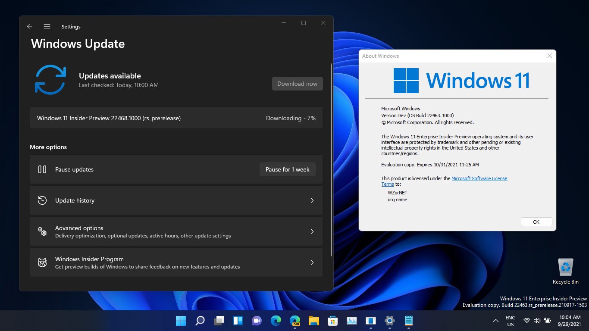Show hidden tray icons chevron
589x331 pixels.
[496, 321]
